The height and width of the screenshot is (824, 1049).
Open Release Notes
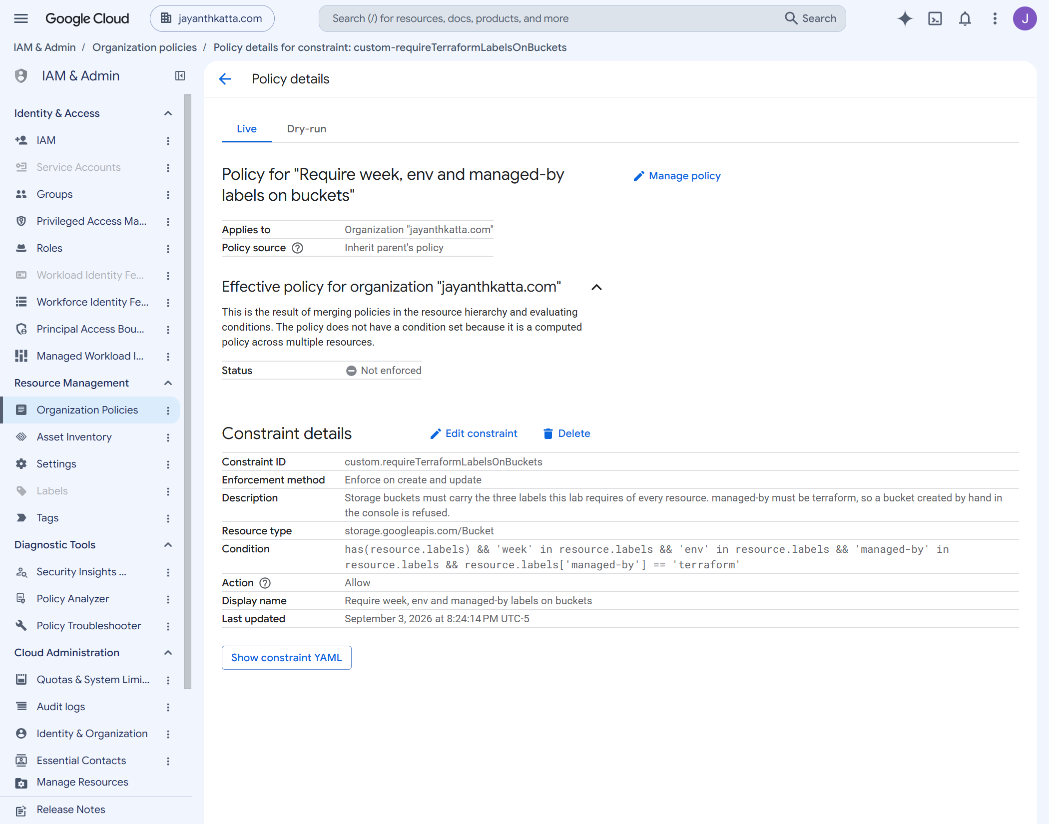71,810
